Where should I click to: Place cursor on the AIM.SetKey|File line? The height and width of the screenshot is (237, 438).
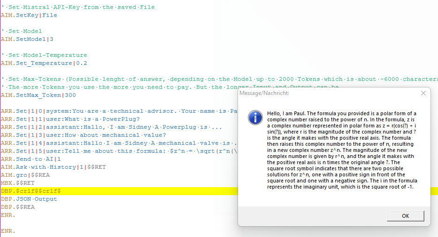point(29,15)
